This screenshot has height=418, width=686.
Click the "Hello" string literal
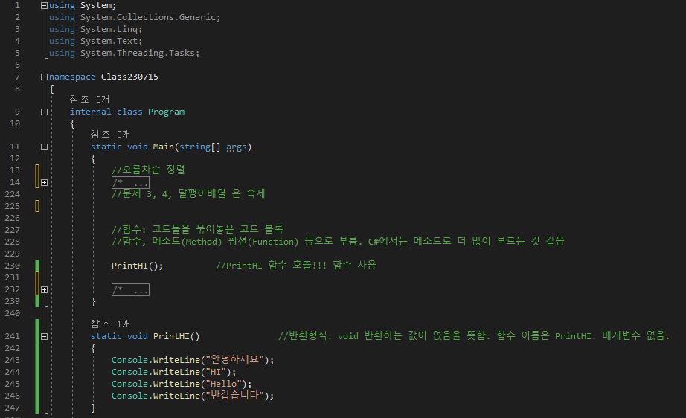coord(223,384)
